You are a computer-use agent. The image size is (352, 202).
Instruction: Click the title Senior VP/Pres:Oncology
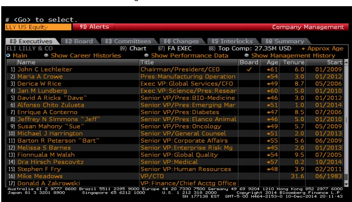click(181, 127)
